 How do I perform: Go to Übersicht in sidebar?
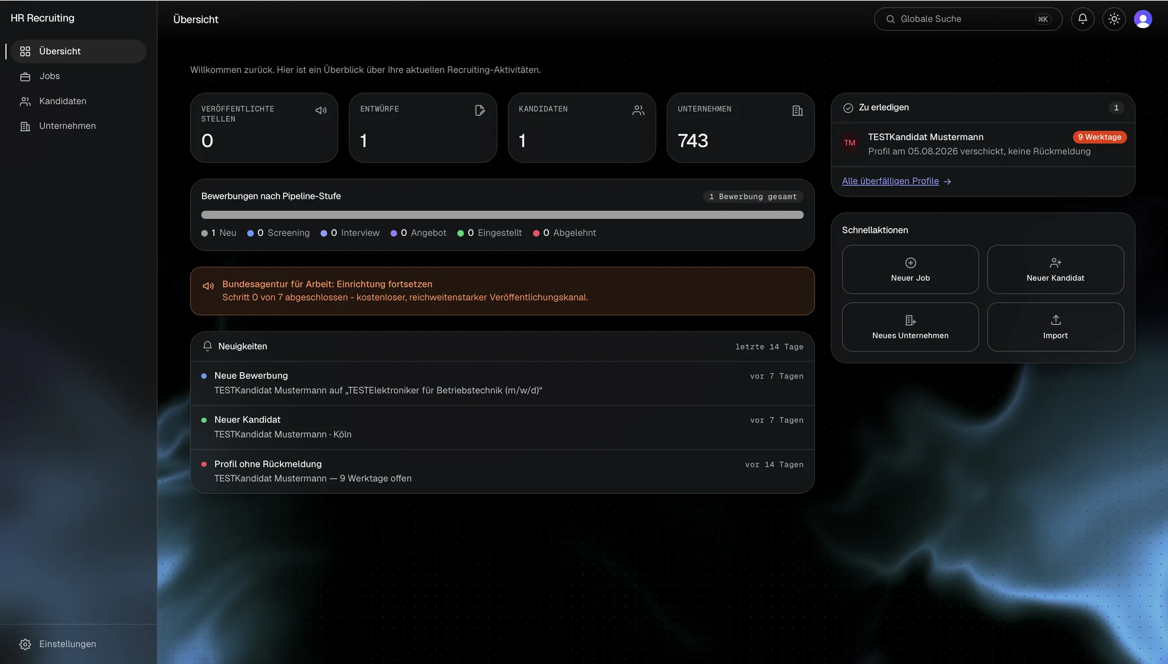(x=78, y=51)
